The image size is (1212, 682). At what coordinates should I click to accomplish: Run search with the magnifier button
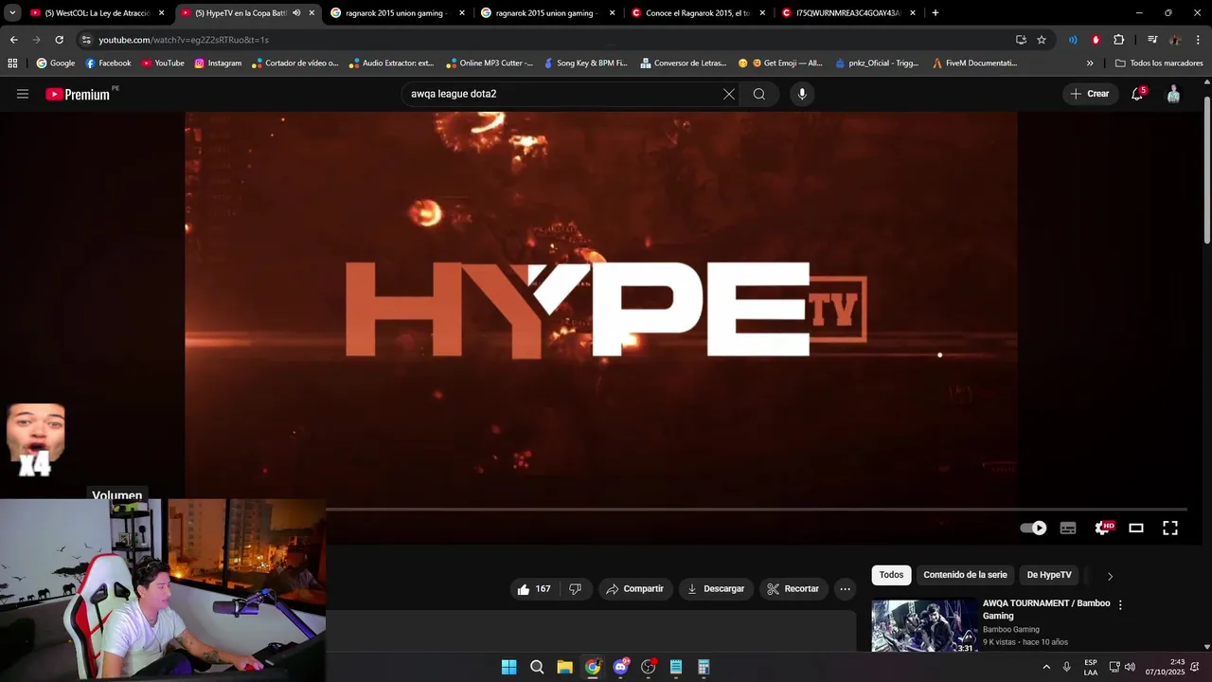point(759,94)
